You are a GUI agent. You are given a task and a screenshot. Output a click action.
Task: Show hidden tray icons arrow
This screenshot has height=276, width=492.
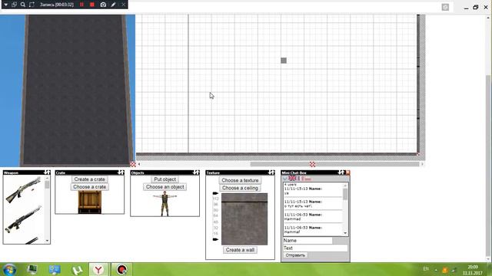click(x=436, y=269)
